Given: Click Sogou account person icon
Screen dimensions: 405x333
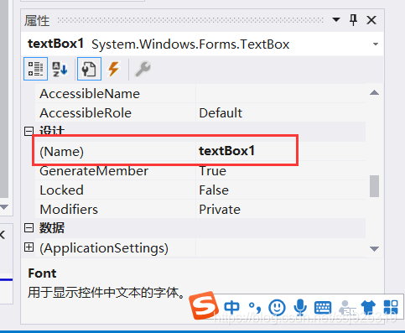Looking at the screenshot, I should coord(346,308).
